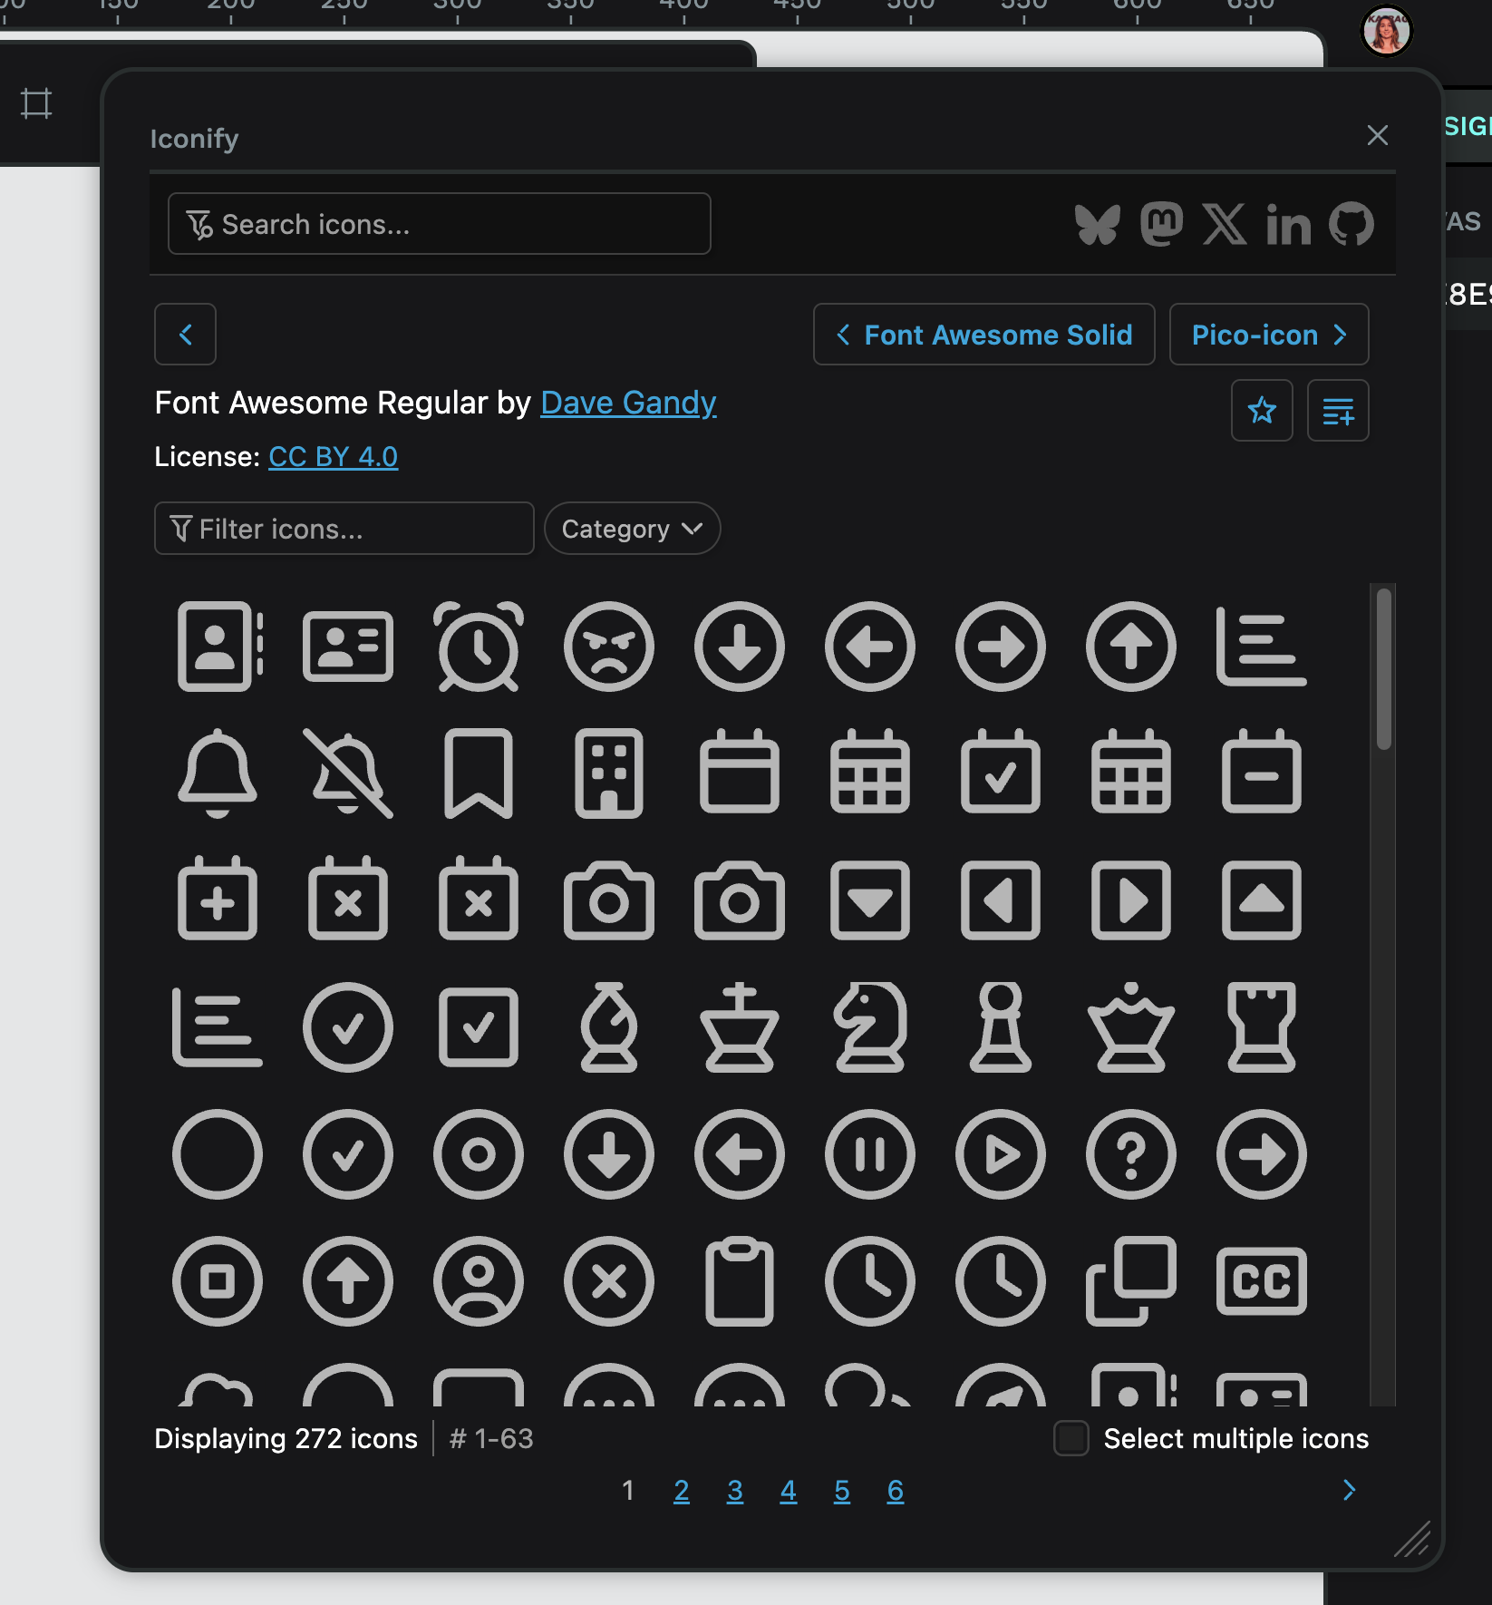Select the caret square left icon
Image resolution: width=1492 pixels, height=1605 pixels.
1001,900
